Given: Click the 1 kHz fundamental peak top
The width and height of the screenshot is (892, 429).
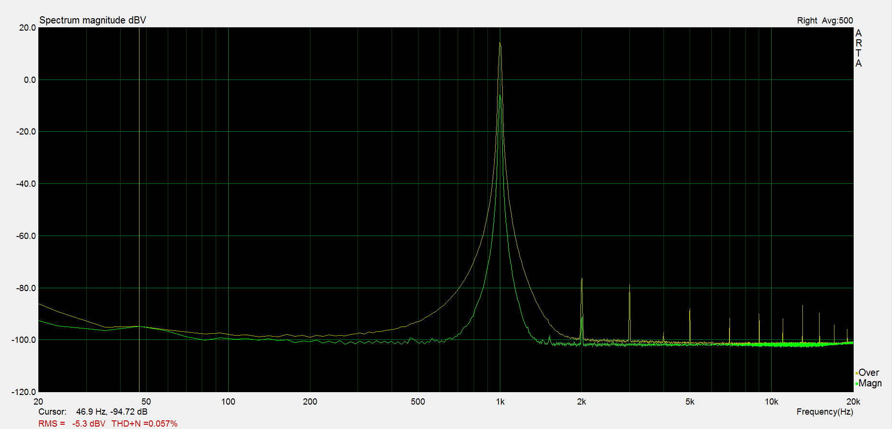Looking at the screenshot, I should 500,43.
